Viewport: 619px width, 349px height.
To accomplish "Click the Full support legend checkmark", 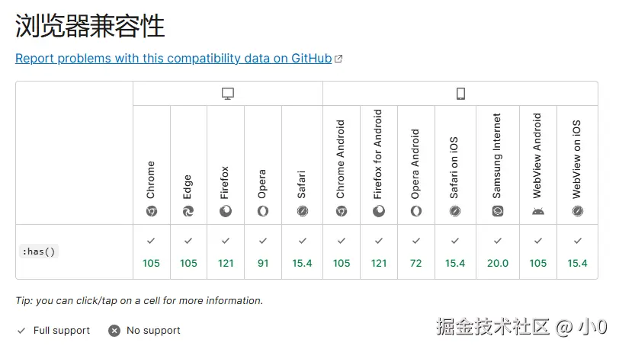I will (21, 331).
